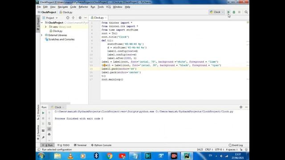The image size is (285, 160).
Task: Expand the venv folder
Action: (x=45, y=27)
